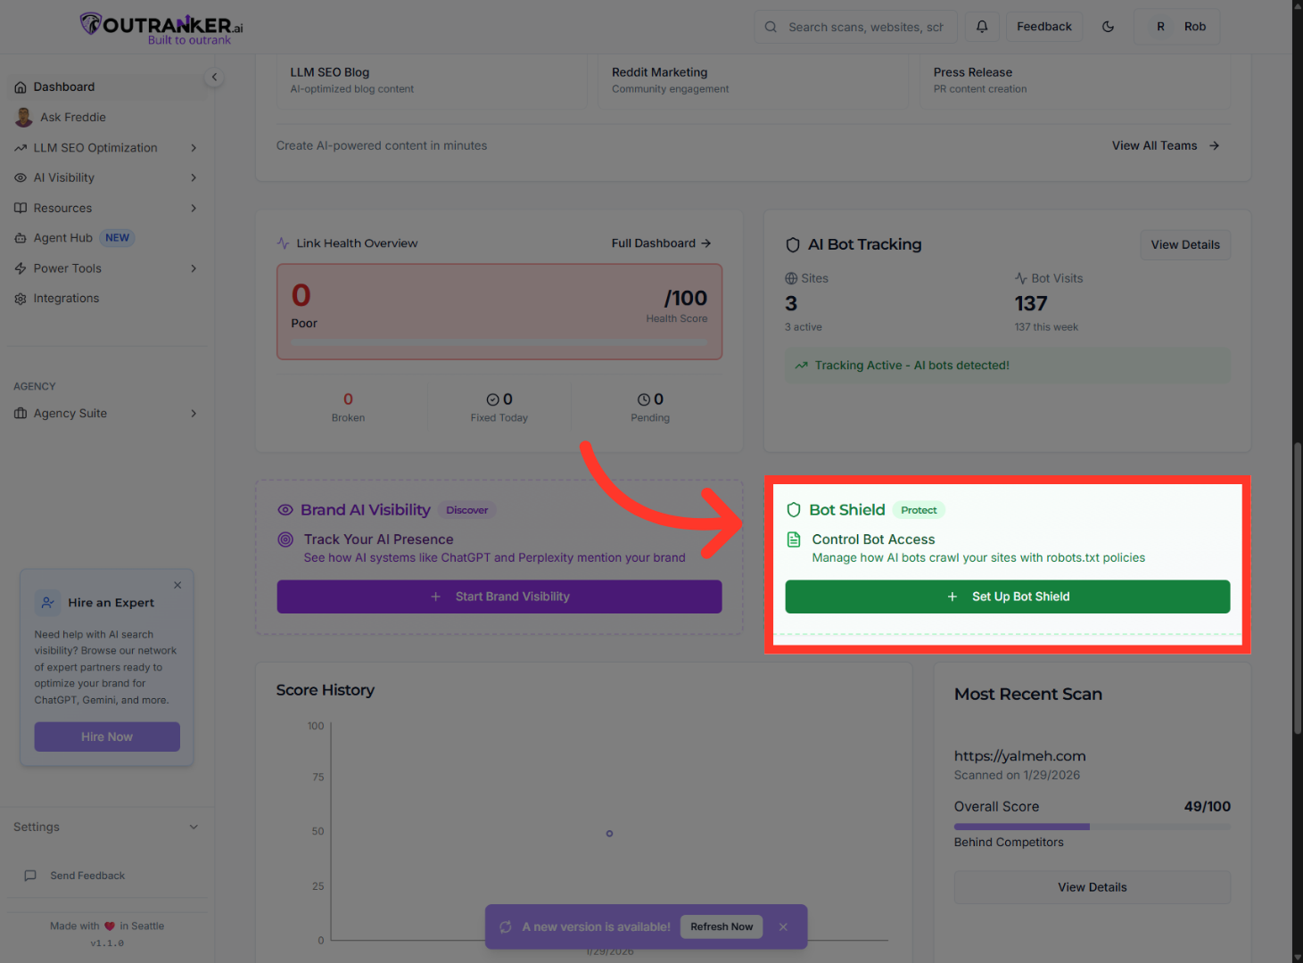This screenshot has height=963, width=1303.
Task: Collapse the sidebar with chevron button
Action: coord(214,78)
